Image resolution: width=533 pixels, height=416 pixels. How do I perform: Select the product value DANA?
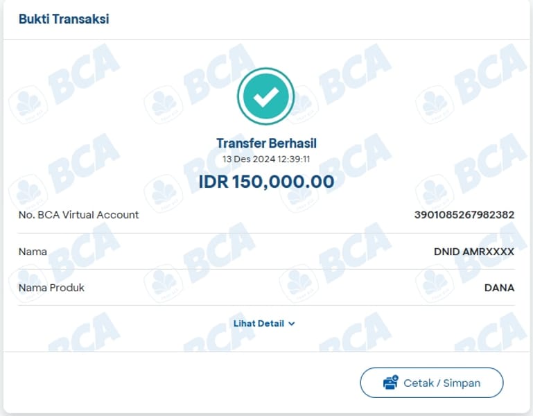499,288
